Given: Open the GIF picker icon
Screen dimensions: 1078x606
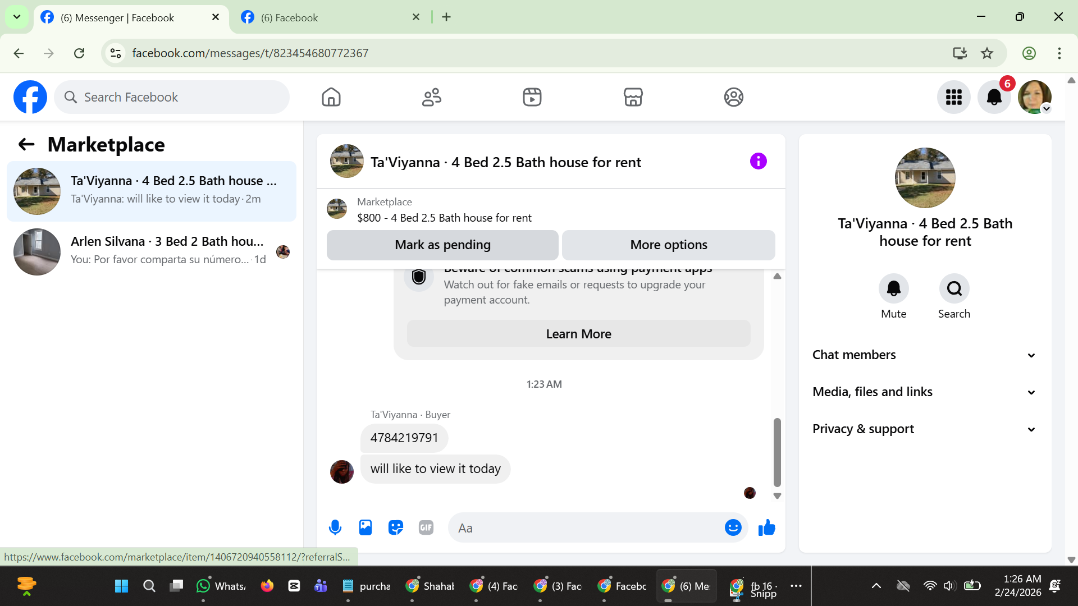Looking at the screenshot, I should click(x=426, y=527).
